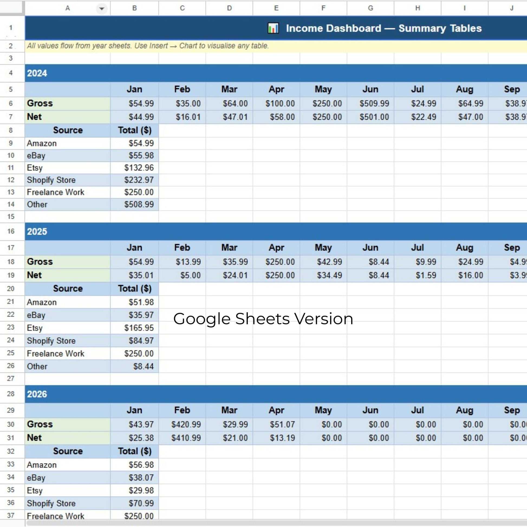Select 2026 Apr net $13.19
Image resolution: width=527 pixels, height=527 pixels.
click(276, 438)
